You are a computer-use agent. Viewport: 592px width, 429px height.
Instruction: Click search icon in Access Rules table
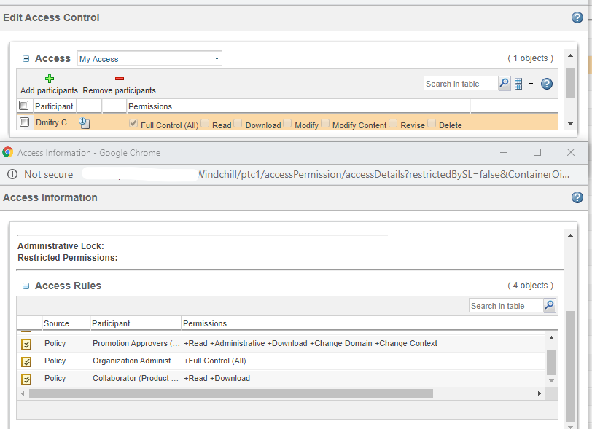pyautogui.click(x=549, y=305)
